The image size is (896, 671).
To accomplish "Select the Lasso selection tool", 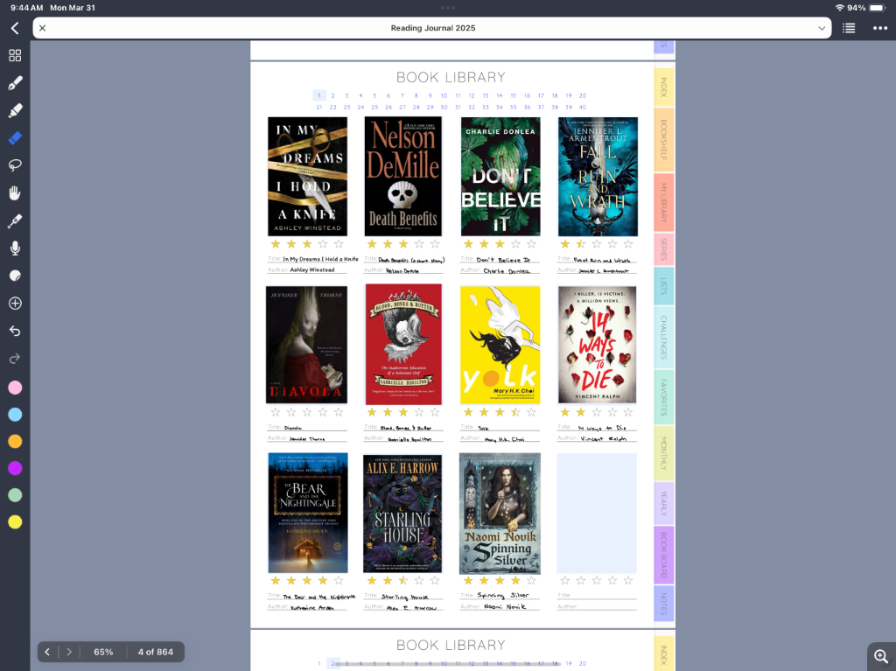I will coord(15,165).
